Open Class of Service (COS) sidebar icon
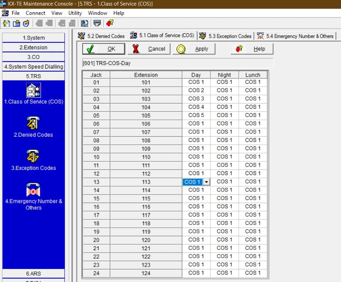 34,90
